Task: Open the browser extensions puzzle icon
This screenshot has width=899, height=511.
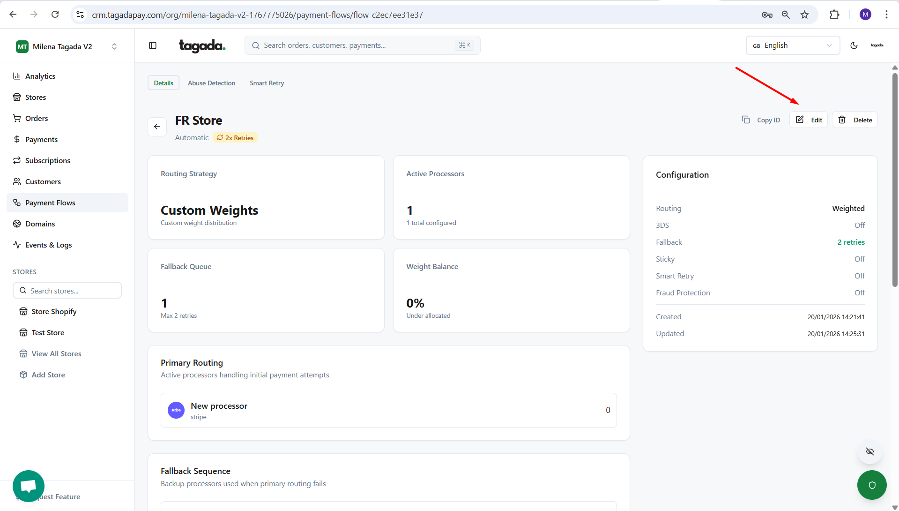Action: [x=834, y=15]
